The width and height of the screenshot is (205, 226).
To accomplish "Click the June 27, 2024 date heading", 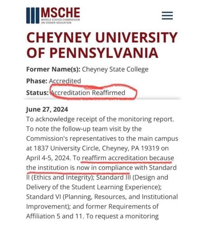I will click(x=47, y=109).
